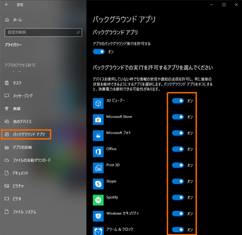The width and height of the screenshot is (242, 235).
Task: Click the Skype app icon
Action: click(98, 184)
